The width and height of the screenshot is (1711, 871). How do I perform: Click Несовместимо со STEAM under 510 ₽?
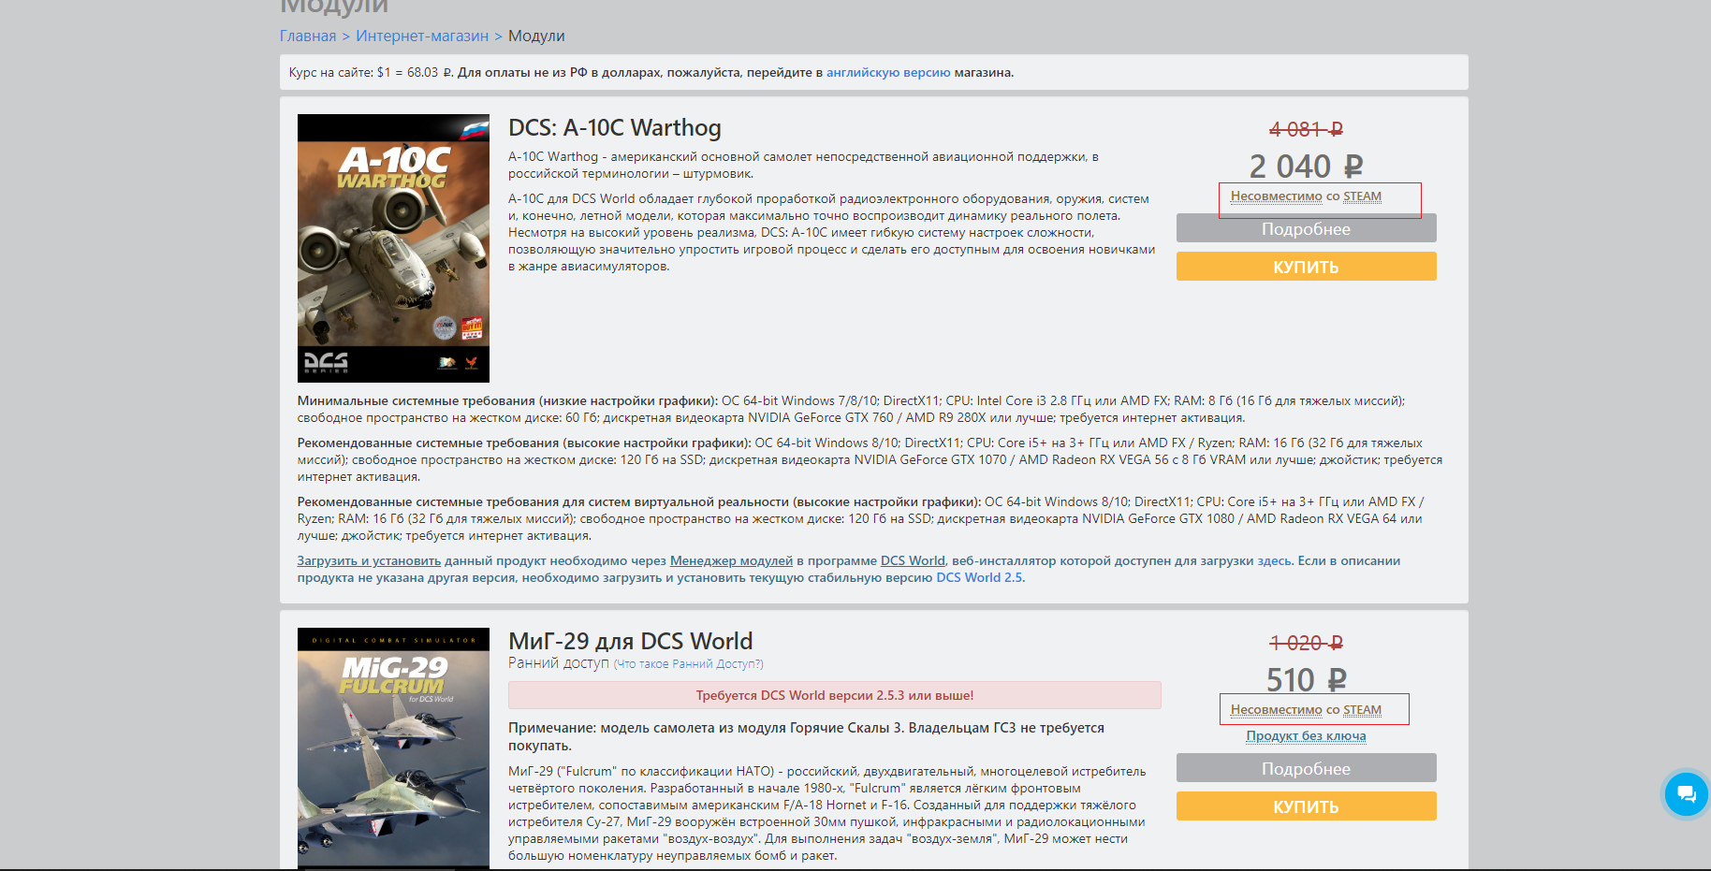pyautogui.click(x=1306, y=710)
